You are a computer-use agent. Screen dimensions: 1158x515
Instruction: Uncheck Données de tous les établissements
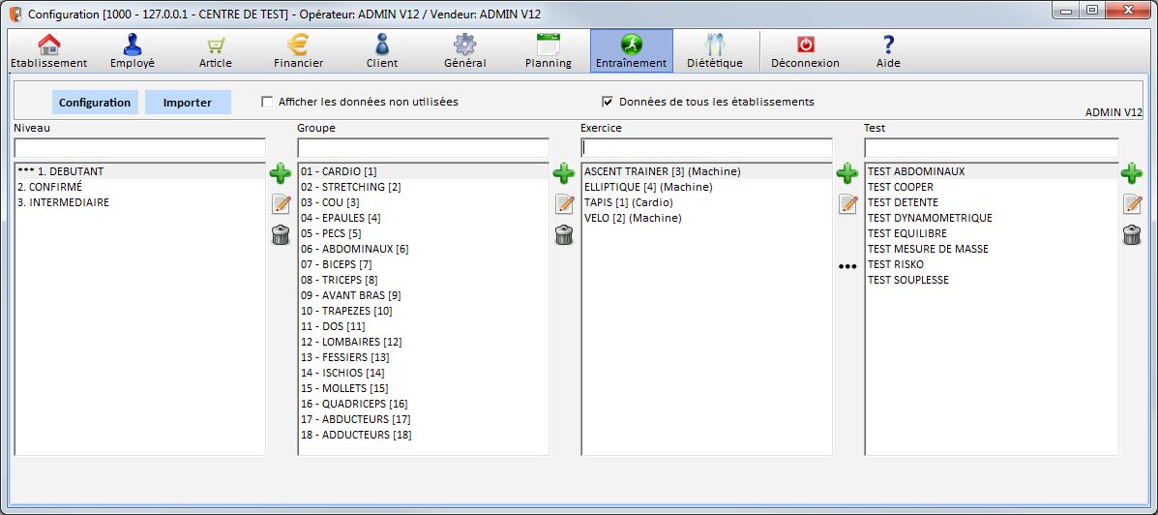click(x=609, y=102)
